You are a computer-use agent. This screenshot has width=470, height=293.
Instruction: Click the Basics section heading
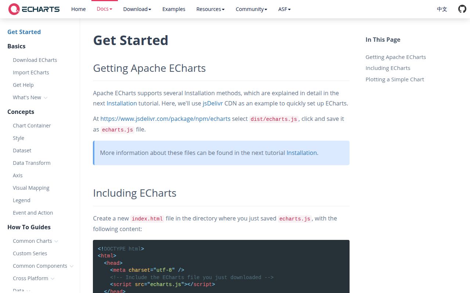pos(17,46)
